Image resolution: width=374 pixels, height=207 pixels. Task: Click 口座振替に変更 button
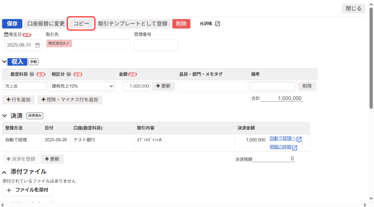click(x=46, y=24)
